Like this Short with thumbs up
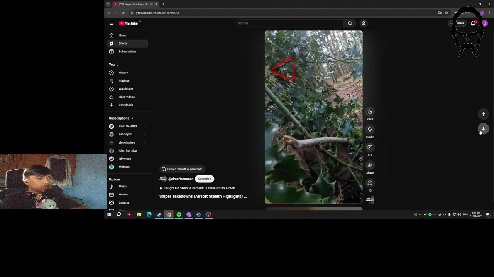Screen dimensions: 494x277 [x=370, y=112]
